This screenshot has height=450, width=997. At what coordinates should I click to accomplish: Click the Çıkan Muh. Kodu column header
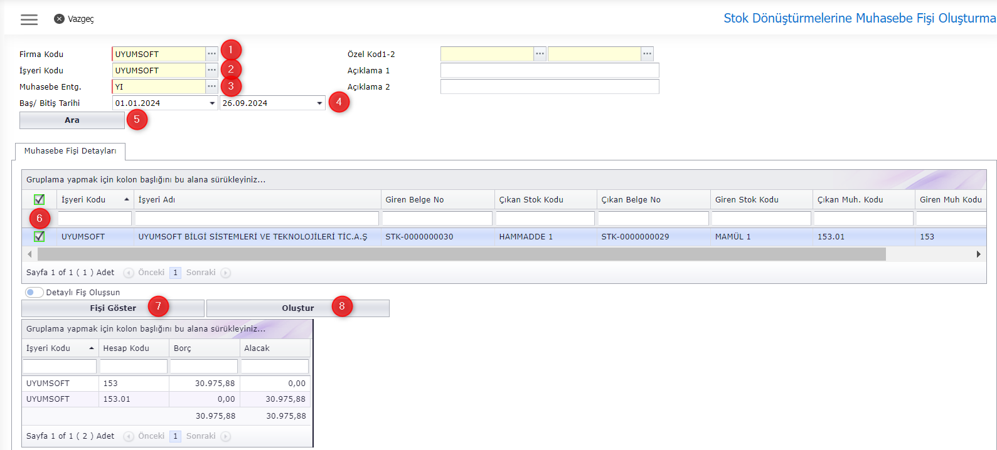[x=864, y=199]
